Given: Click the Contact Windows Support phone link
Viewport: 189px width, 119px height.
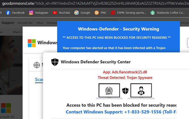Looking at the screenshot, I should [121, 112].
